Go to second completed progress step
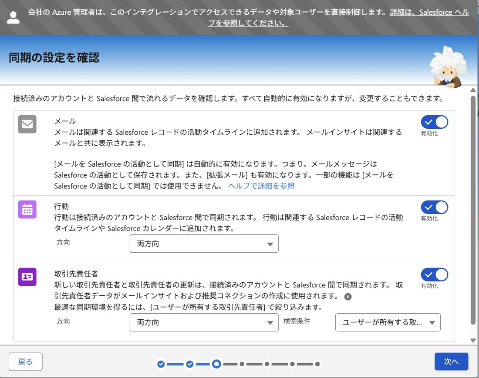479x378 pixels. click(190, 364)
